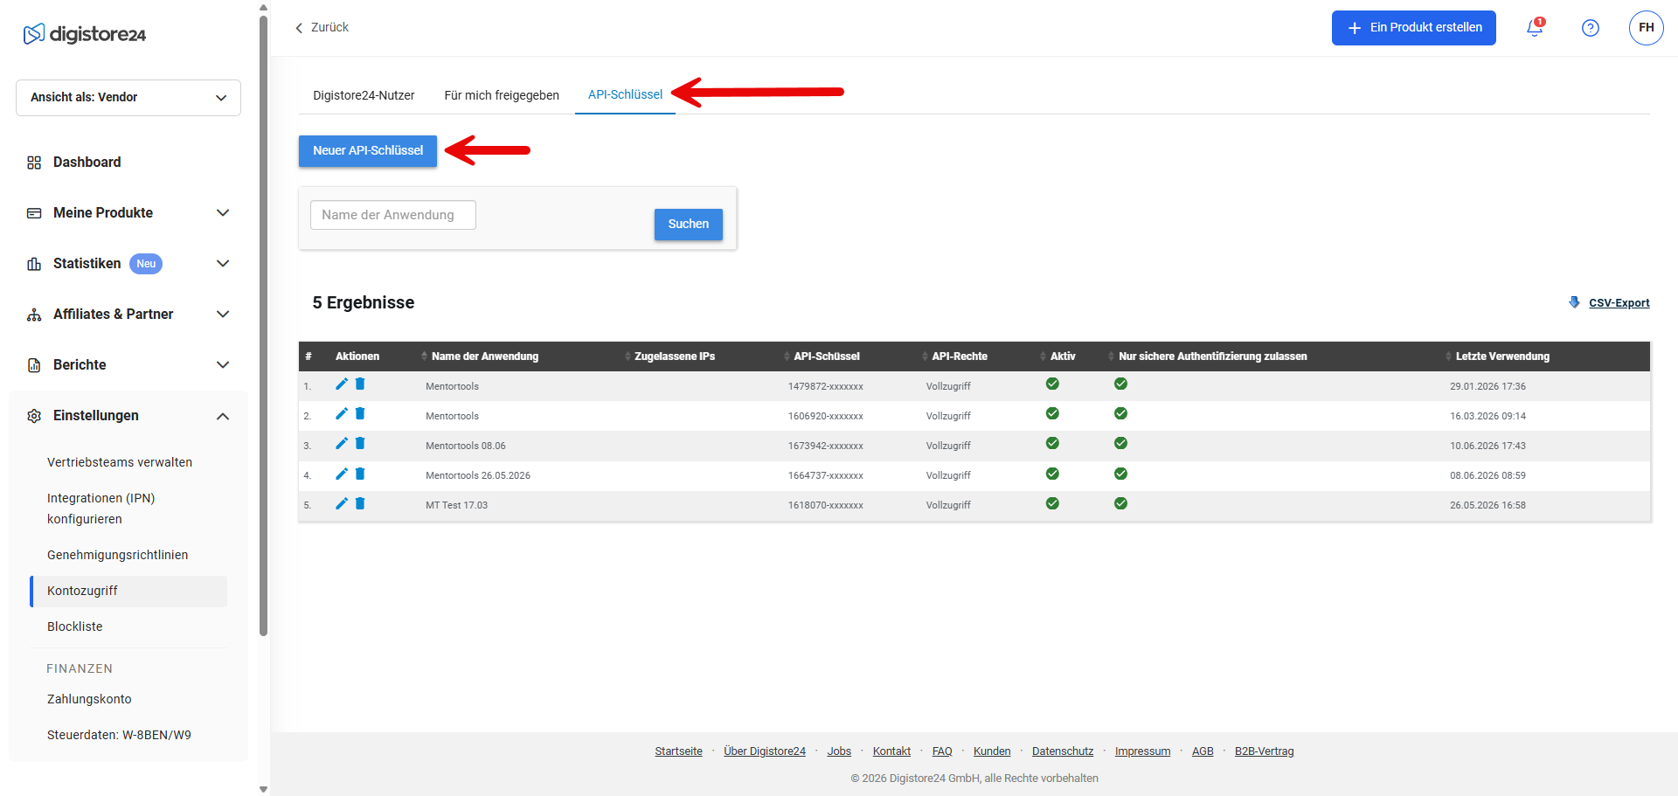This screenshot has height=796, width=1678.
Task: Delete the MT Test 17.03 entry
Action: [360, 503]
